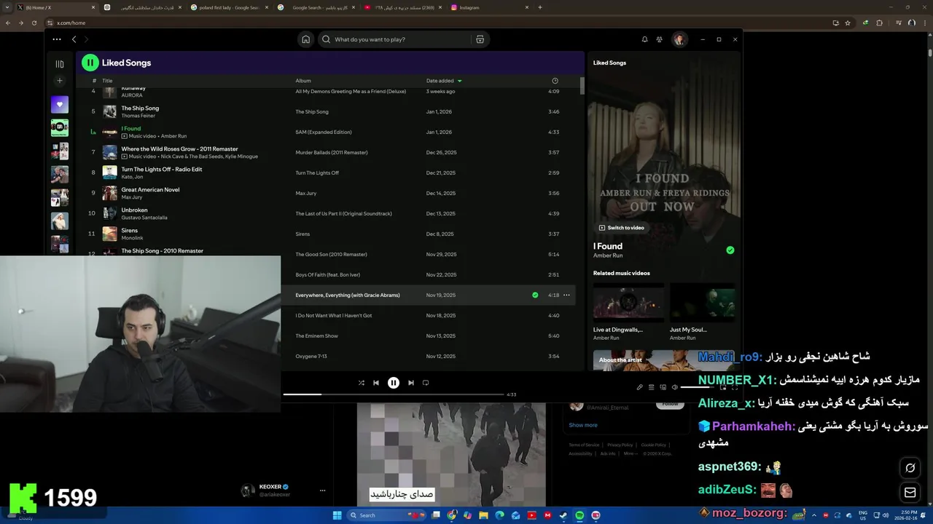The width and height of the screenshot is (933, 524).
Task: Click the x.com/home address bar
Action: coord(437,23)
